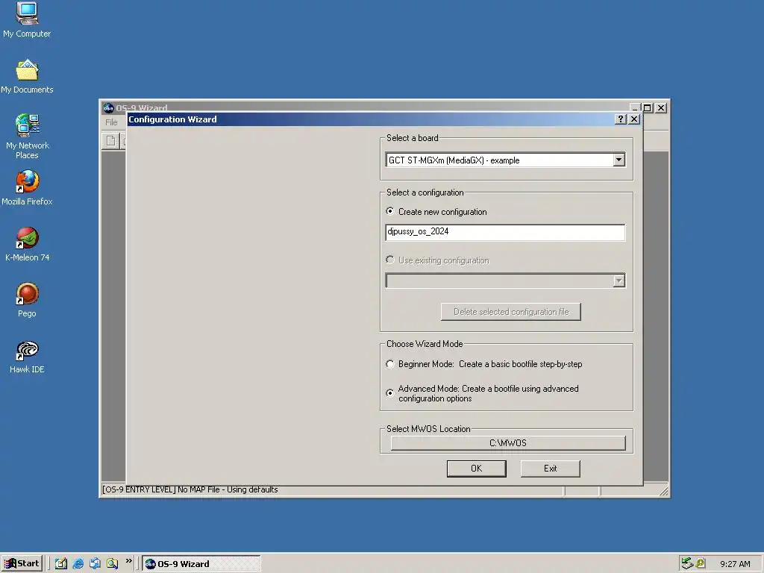
Task: Click the question mark help button in Configuration Wizard
Action: (620, 119)
